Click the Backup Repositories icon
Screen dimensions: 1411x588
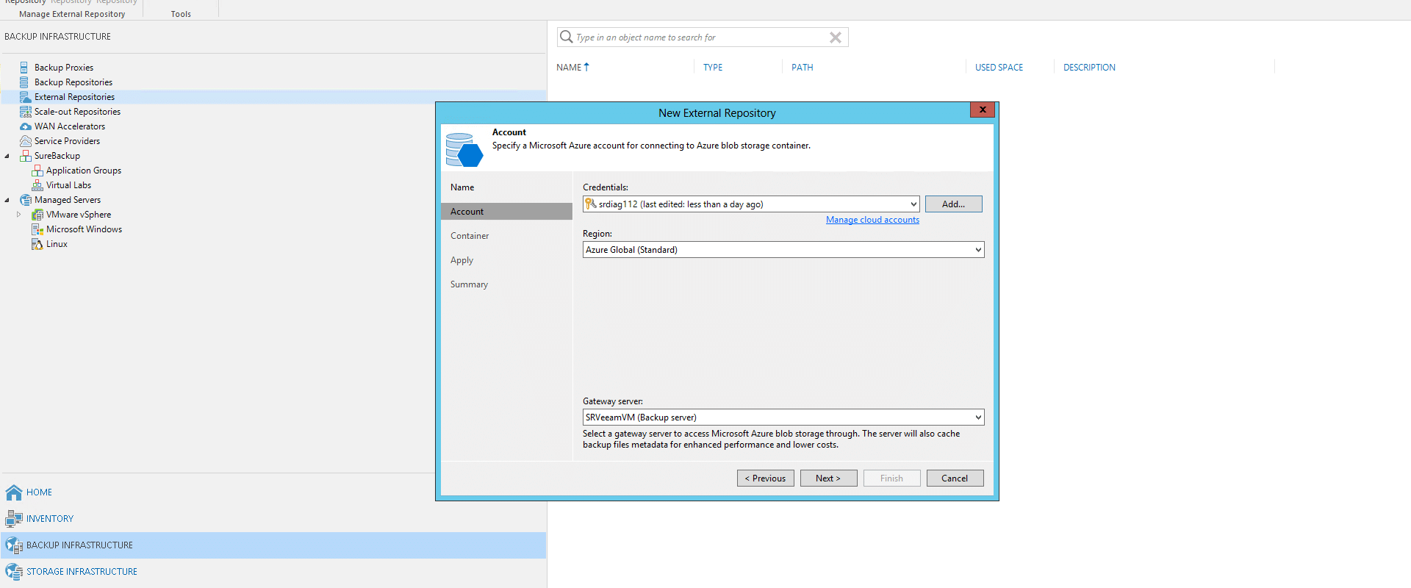point(24,82)
